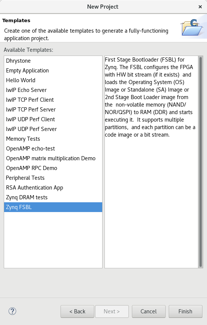
Task: Choose the OpenAMP RPC Demo template
Action: point(53,168)
